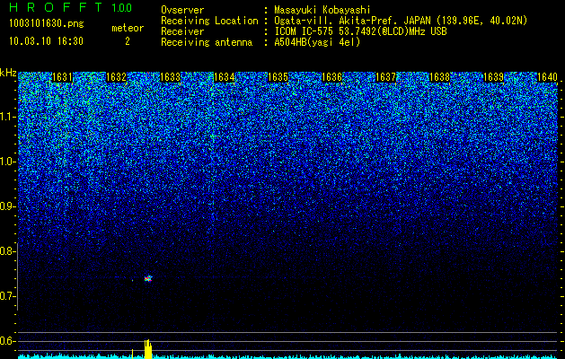Click the 1638 time marker

pyautogui.click(x=439, y=77)
